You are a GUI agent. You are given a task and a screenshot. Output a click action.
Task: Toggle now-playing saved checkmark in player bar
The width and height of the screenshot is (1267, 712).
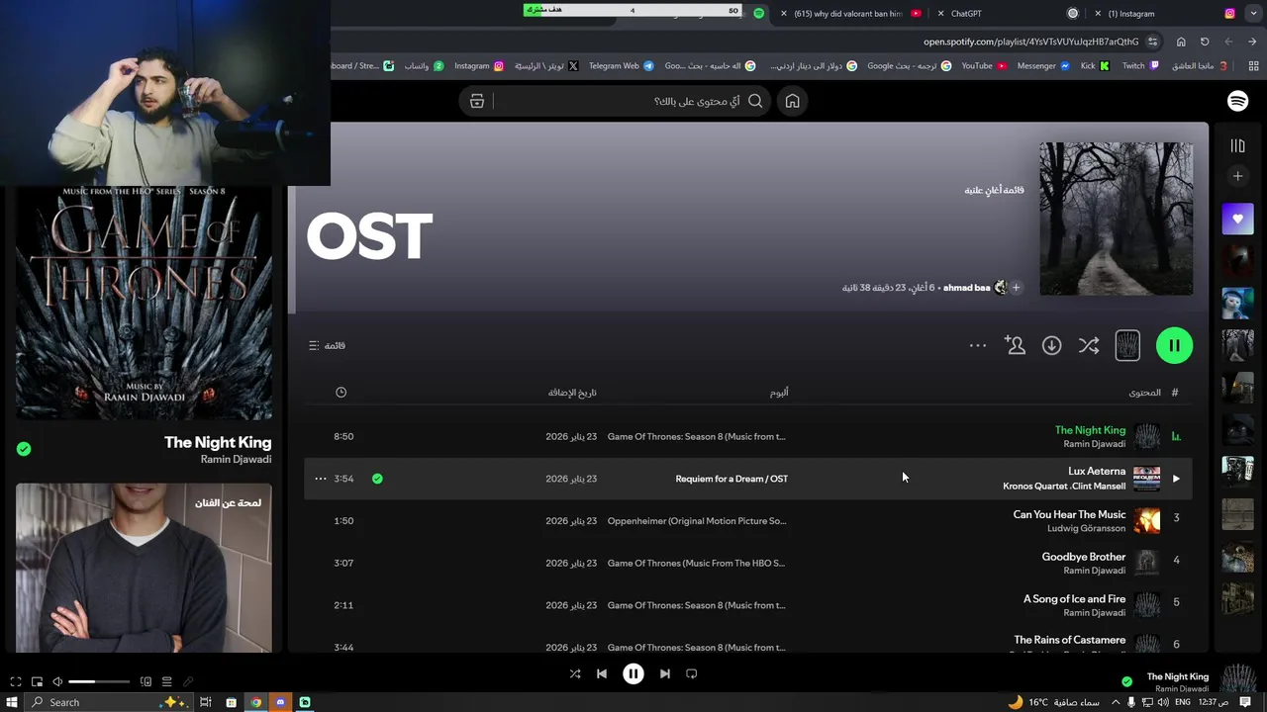tap(1126, 681)
